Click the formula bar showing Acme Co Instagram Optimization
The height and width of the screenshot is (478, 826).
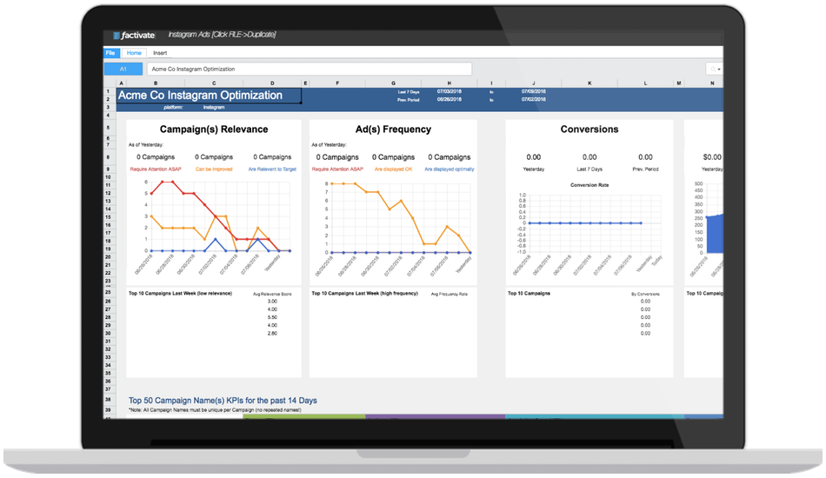point(310,69)
